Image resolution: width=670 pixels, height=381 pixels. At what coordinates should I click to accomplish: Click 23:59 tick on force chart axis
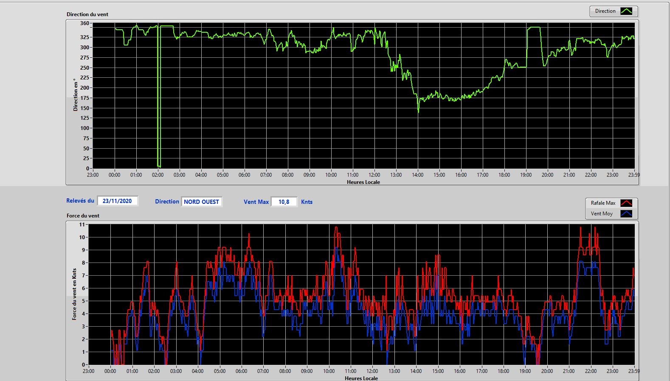pyautogui.click(x=634, y=371)
